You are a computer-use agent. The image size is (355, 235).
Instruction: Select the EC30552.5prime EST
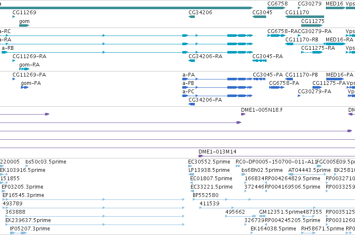tap(190, 166)
